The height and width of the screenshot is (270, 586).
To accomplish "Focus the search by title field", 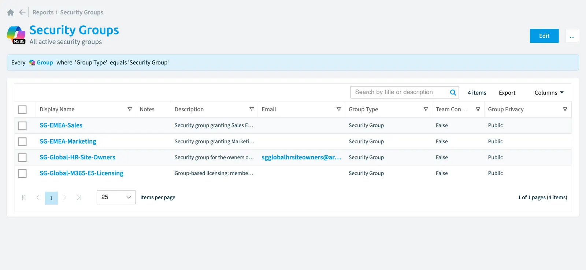I will [399, 92].
